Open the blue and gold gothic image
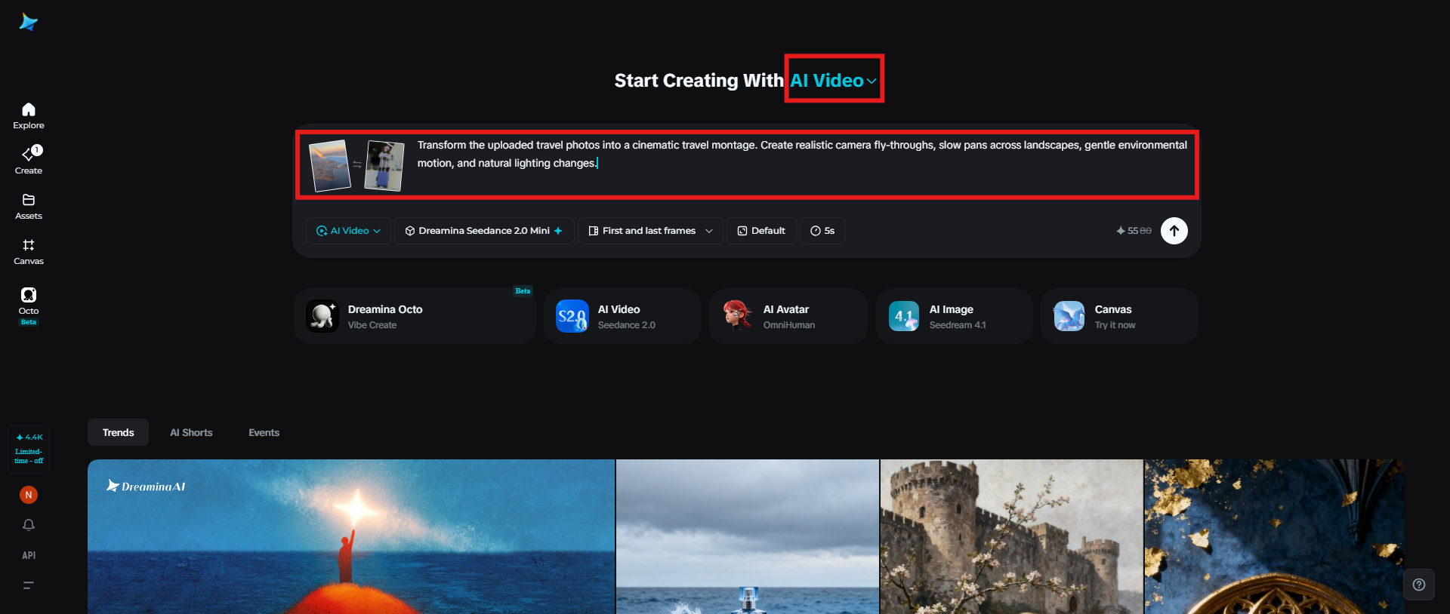Screen dimensions: 1450x614 [x=1275, y=536]
